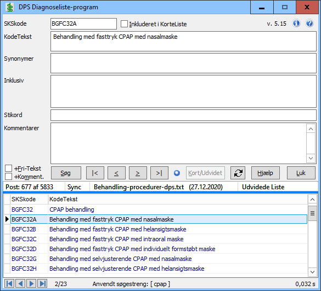
Task: Click the blue round indicator beside Kort/Udvidet
Action: point(177,173)
